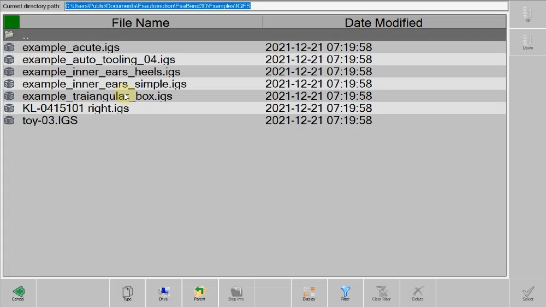Click file icon beside example_inner_ears_heels.igs
Image resolution: width=546 pixels, height=307 pixels.
coord(9,71)
